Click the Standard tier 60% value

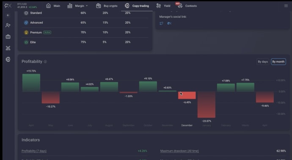[x=83, y=13]
